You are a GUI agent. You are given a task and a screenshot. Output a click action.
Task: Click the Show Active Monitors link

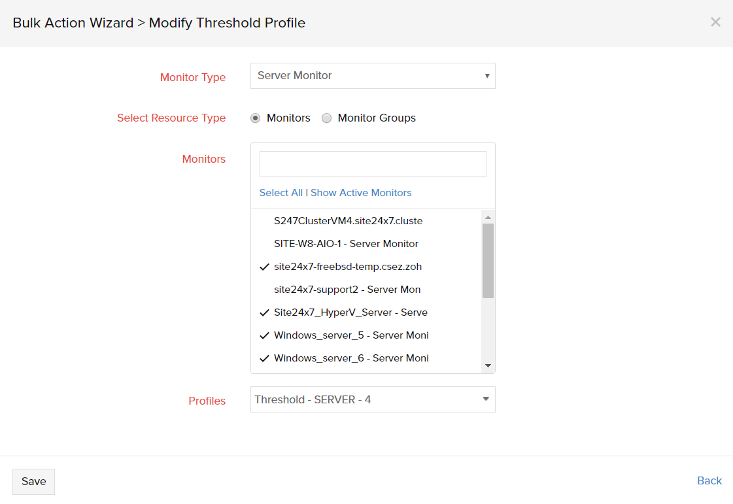tap(361, 193)
